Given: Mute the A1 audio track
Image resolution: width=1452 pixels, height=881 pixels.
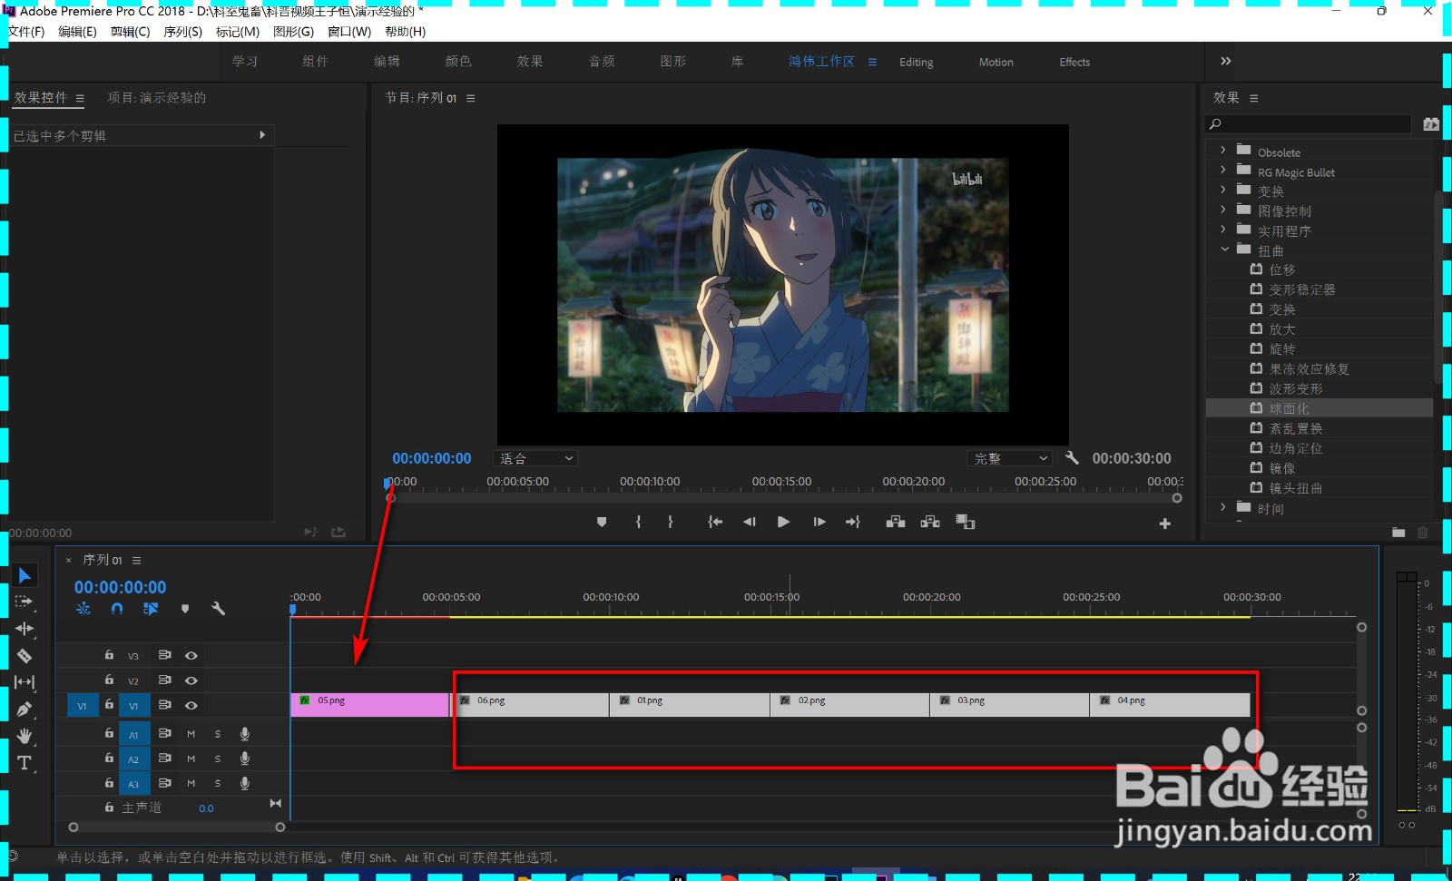Looking at the screenshot, I should pyautogui.click(x=191, y=734).
